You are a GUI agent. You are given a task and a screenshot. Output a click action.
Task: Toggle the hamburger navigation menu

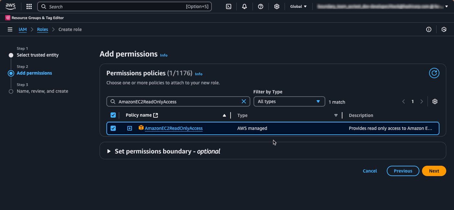(x=10, y=29)
